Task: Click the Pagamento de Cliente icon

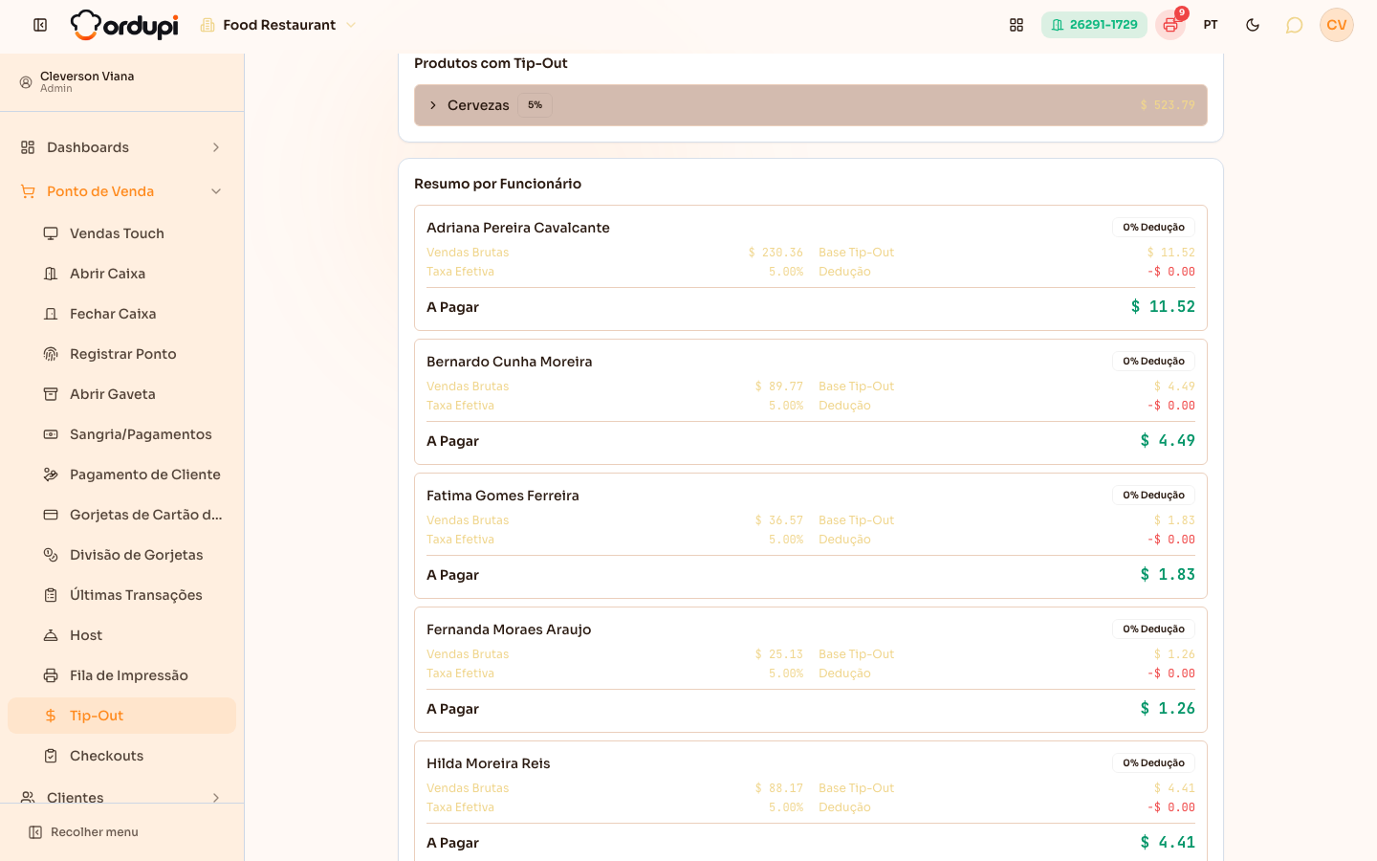Action: [x=51, y=475]
